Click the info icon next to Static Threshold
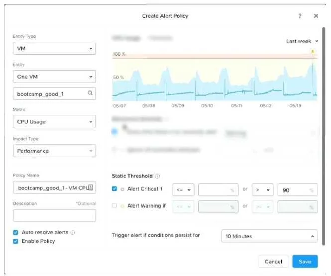331x276 pixels. click(x=157, y=176)
